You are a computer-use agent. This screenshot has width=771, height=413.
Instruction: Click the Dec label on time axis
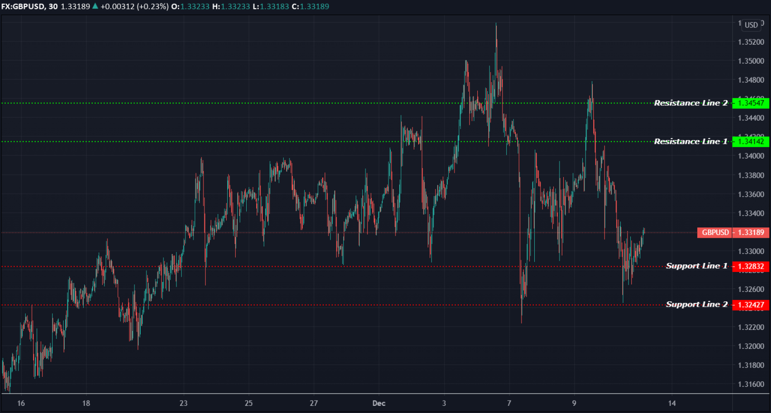(x=379, y=403)
